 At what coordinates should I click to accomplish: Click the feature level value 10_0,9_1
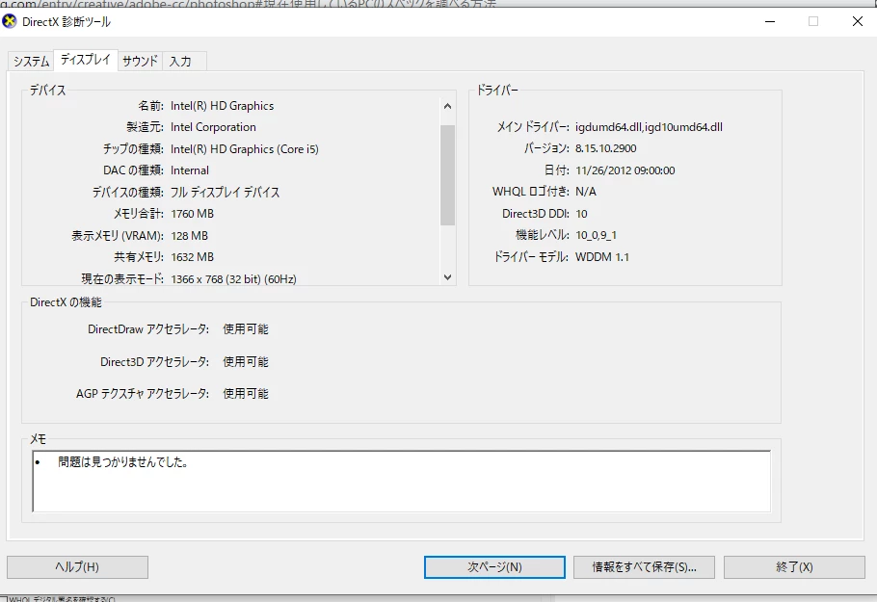[596, 235]
